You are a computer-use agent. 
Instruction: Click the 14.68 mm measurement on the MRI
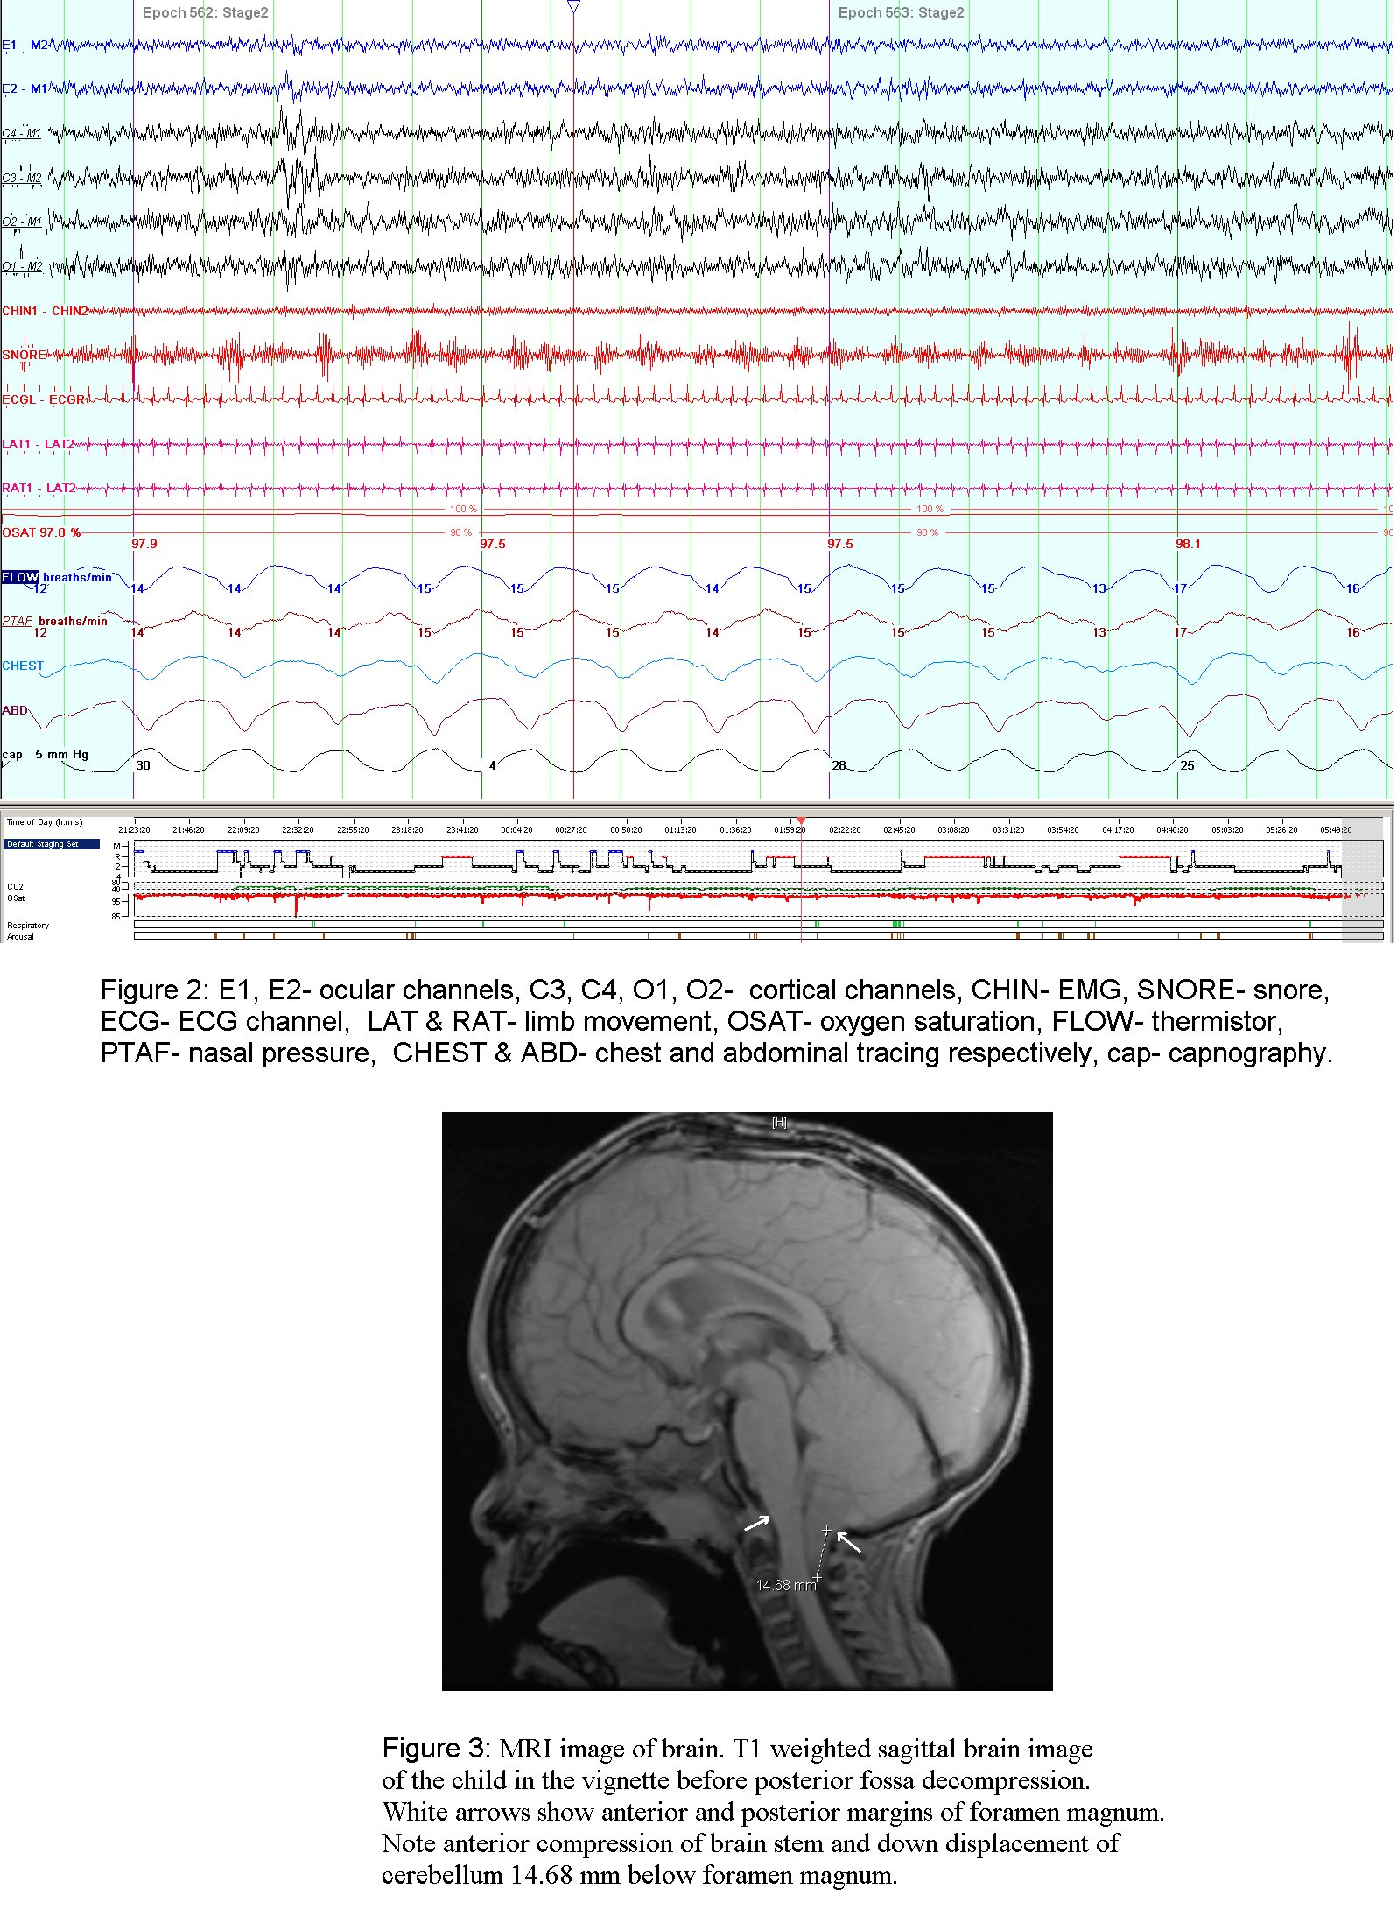[x=785, y=1585]
